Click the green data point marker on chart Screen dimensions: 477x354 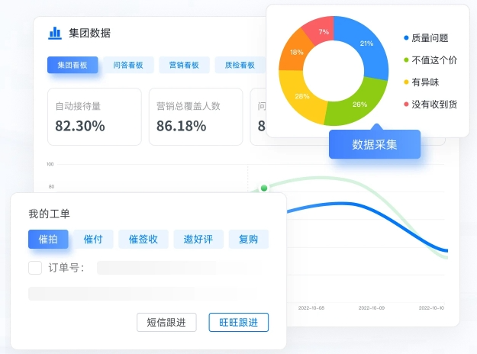pos(264,188)
